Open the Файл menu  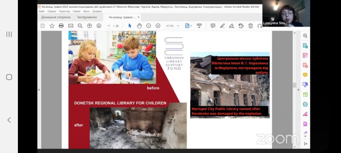tap(41, 11)
